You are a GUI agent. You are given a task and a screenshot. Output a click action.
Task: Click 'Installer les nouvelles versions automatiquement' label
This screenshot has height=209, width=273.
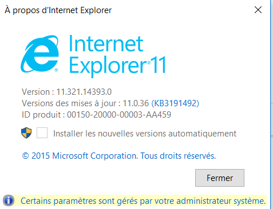145,134
